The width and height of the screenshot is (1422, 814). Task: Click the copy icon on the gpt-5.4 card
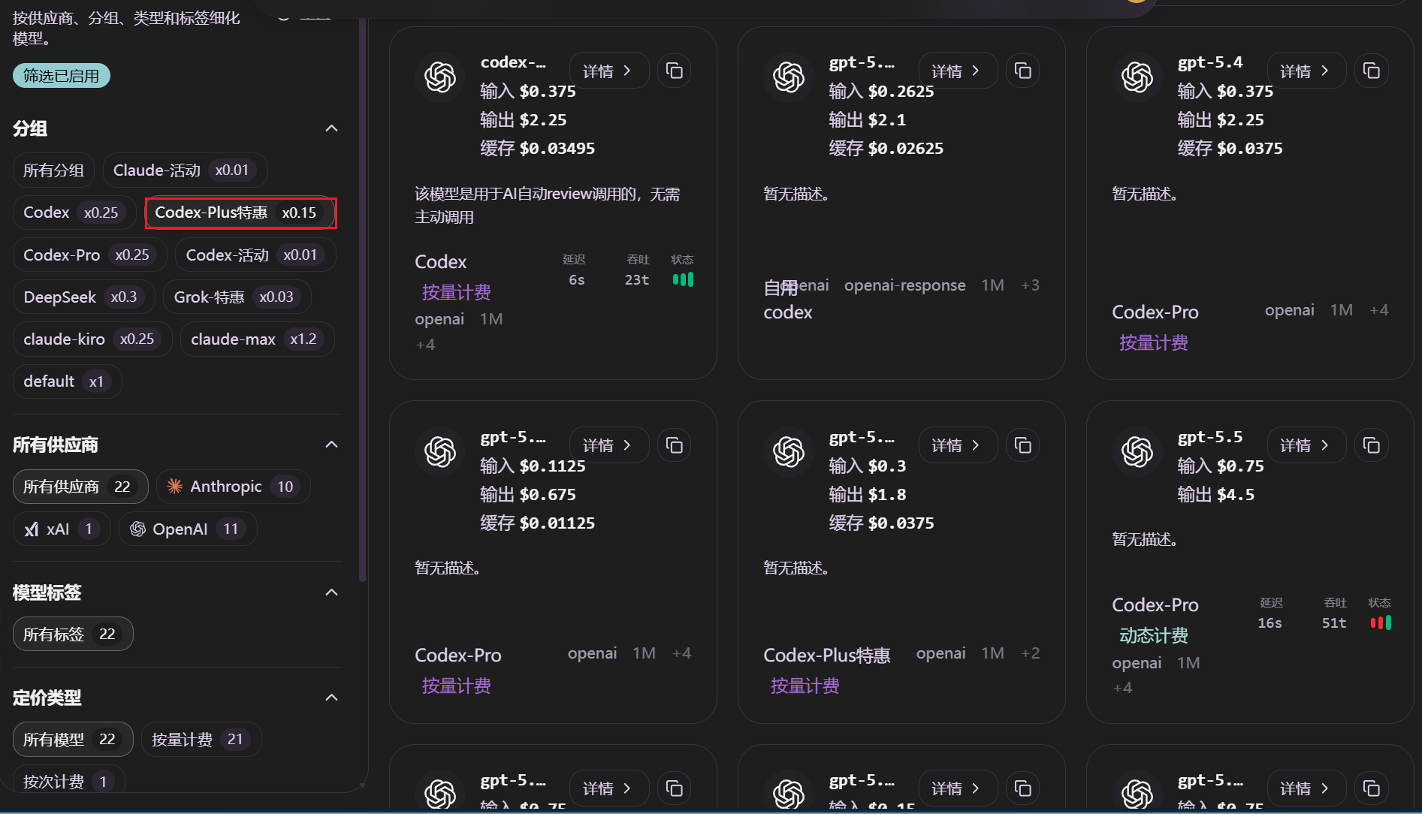click(1372, 71)
